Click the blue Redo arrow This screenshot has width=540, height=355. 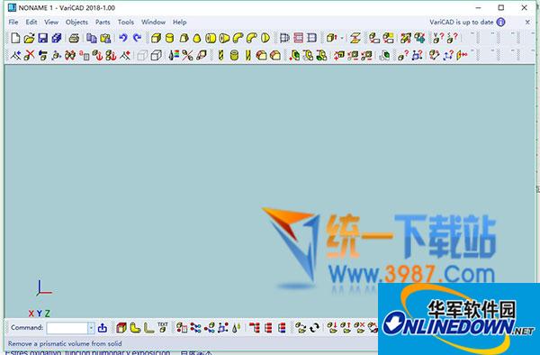(x=137, y=38)
